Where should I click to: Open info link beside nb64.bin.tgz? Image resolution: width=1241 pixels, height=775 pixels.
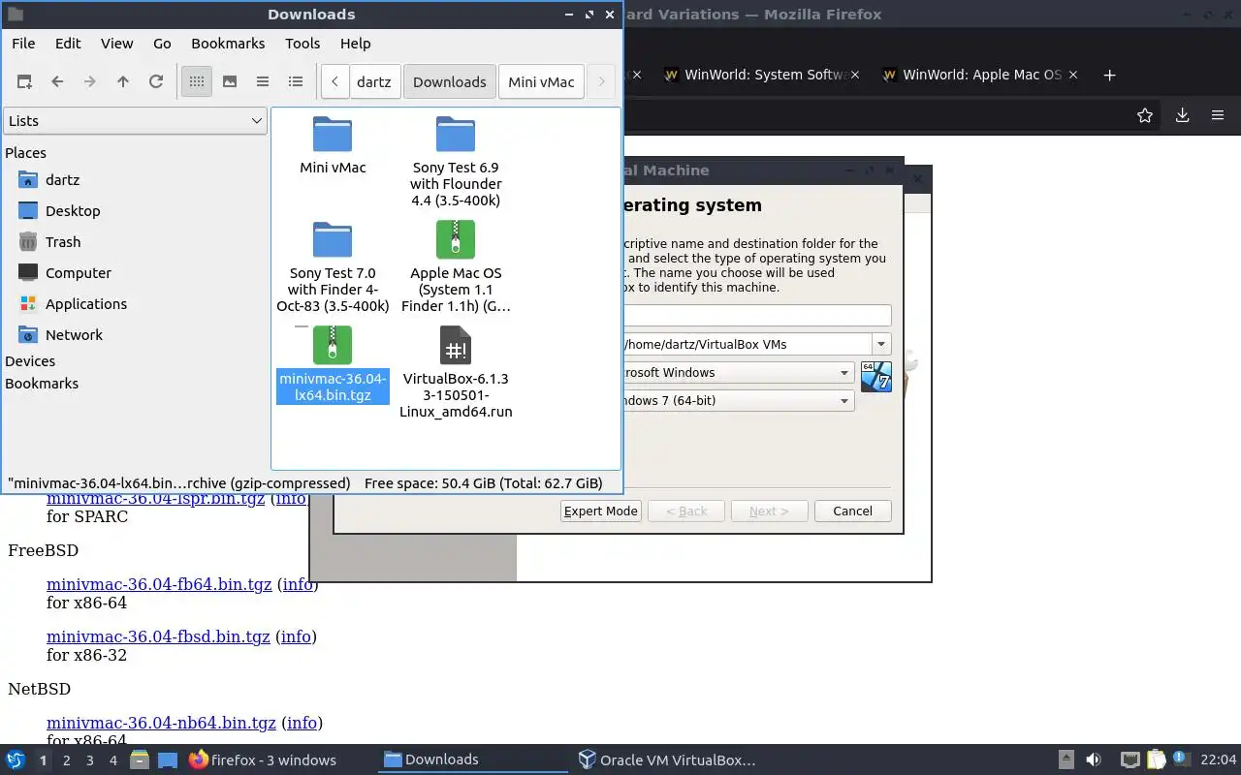click(x=302, y=723)
